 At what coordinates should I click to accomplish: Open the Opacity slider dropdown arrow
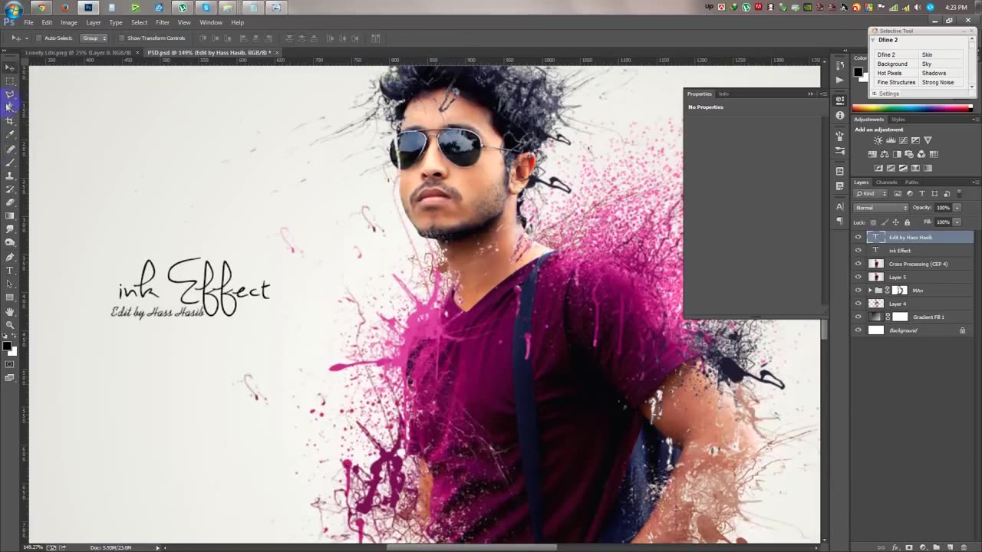957,208
